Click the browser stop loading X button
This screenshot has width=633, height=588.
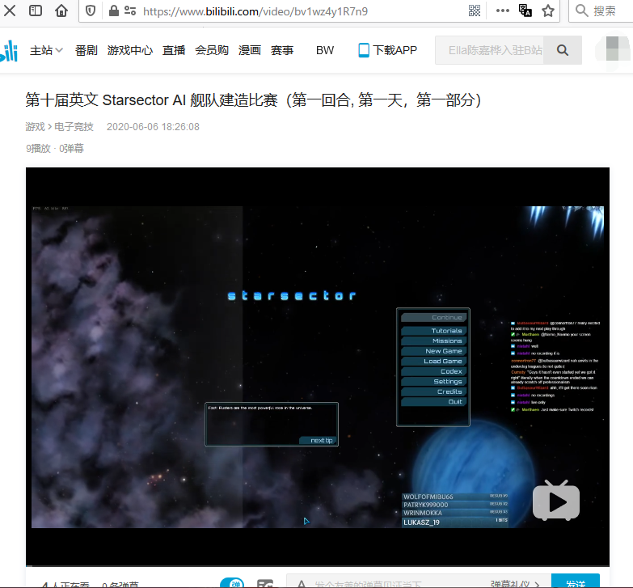[x=11, y=11]
